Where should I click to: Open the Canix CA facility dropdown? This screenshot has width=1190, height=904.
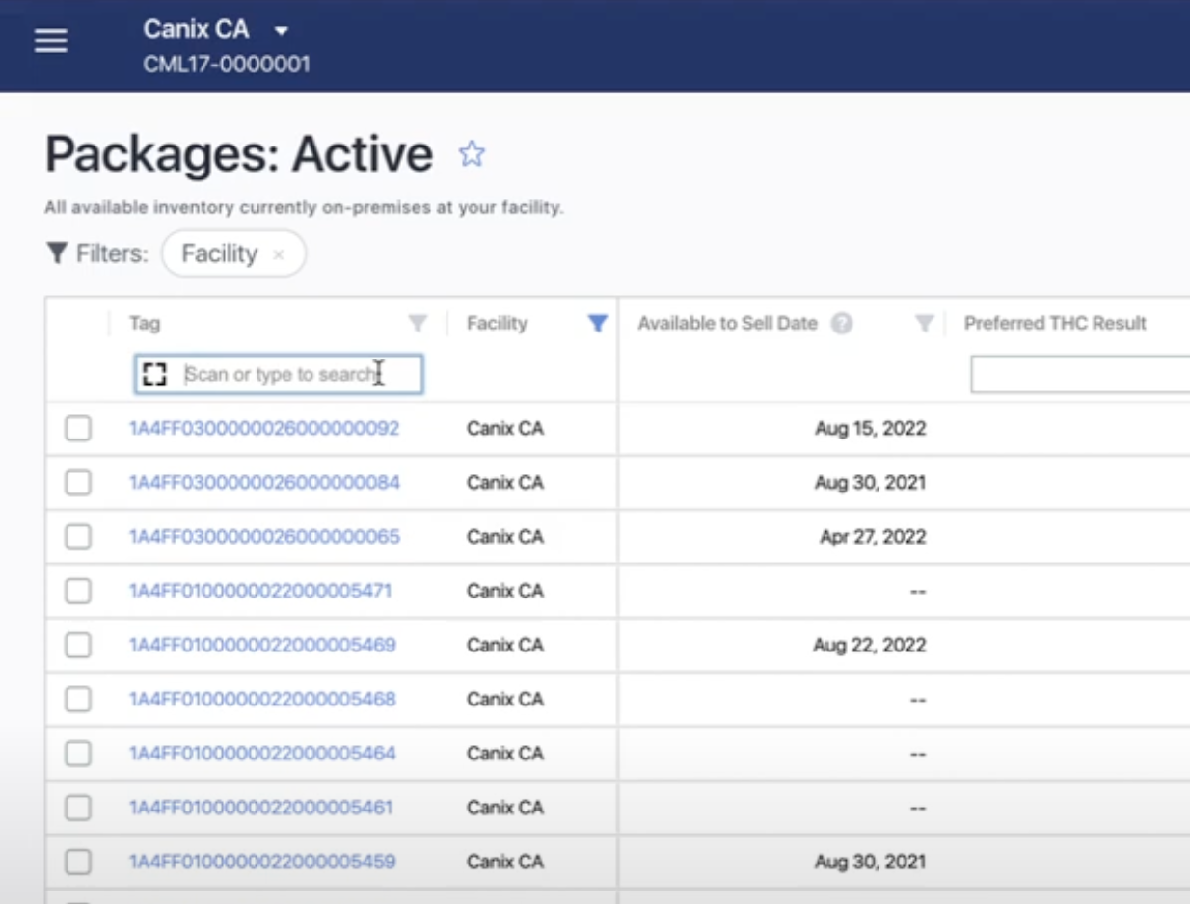280,29
